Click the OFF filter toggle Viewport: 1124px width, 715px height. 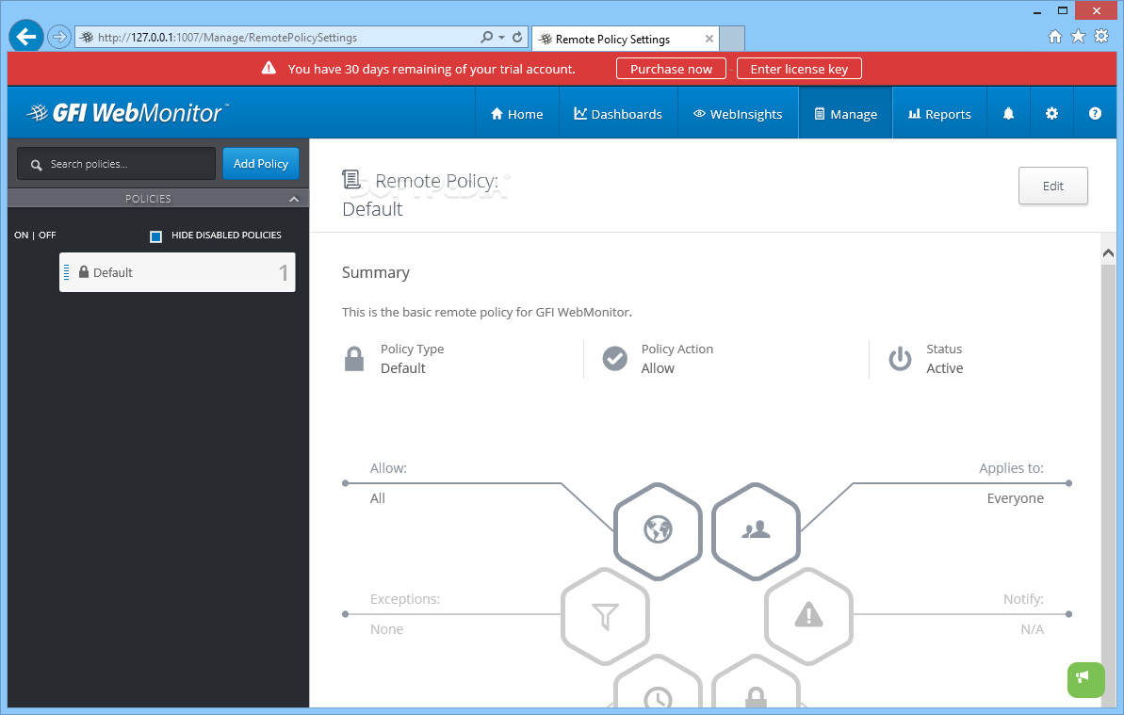pyautogui.click(x=47, y=235)
